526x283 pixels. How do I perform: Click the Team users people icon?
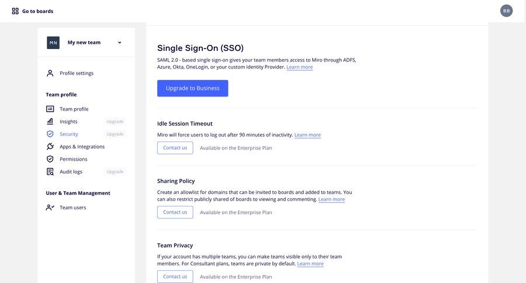click(x=50, y=208)
